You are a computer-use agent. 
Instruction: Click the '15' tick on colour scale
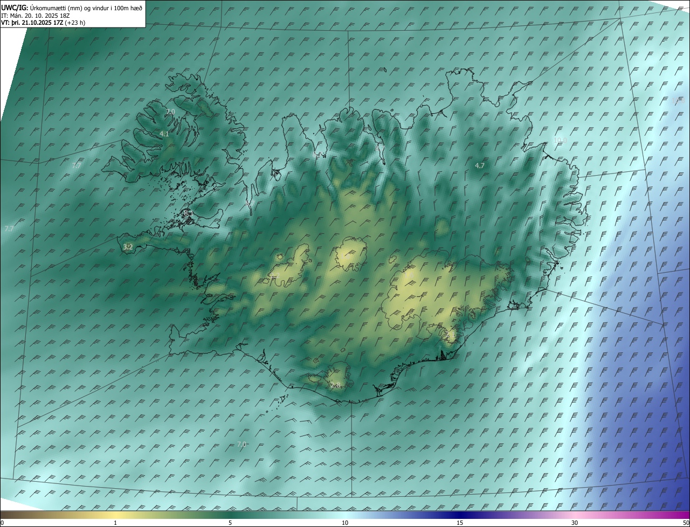pyautogui.click(x=460, y=523)
